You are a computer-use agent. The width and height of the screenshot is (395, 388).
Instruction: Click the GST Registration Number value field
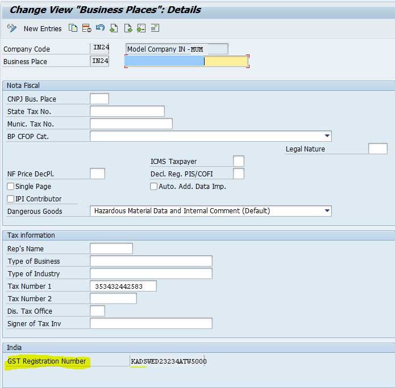[x=168, y=361]
